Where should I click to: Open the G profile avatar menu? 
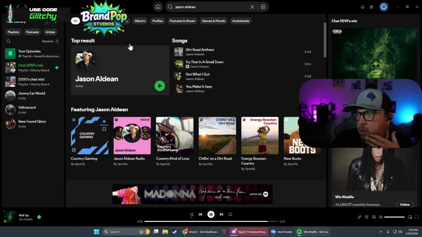point(383,7)
